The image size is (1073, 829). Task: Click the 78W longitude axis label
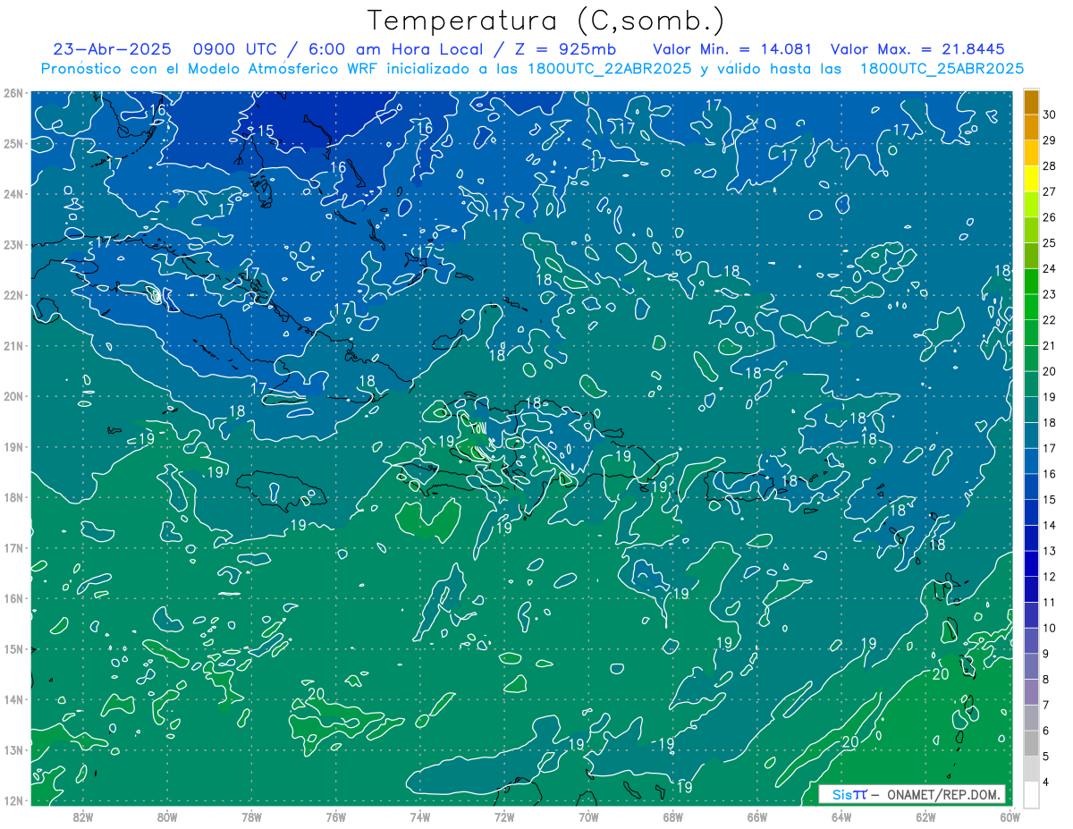251,816
